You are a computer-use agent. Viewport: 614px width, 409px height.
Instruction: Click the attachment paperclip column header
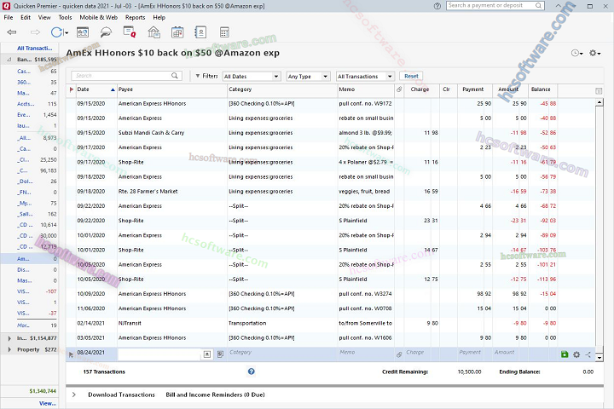pyautogui.click(x=399, y=89)
